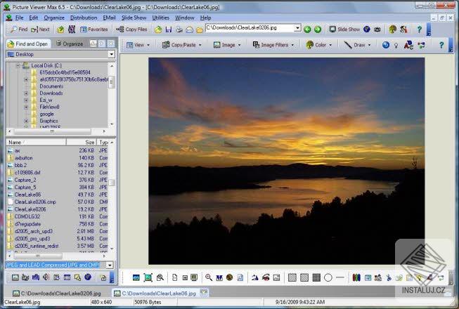Click the file path field showing ClearLake0206.jpg
The height and width of the screenshot is (309, 459).
coord(250,28)
